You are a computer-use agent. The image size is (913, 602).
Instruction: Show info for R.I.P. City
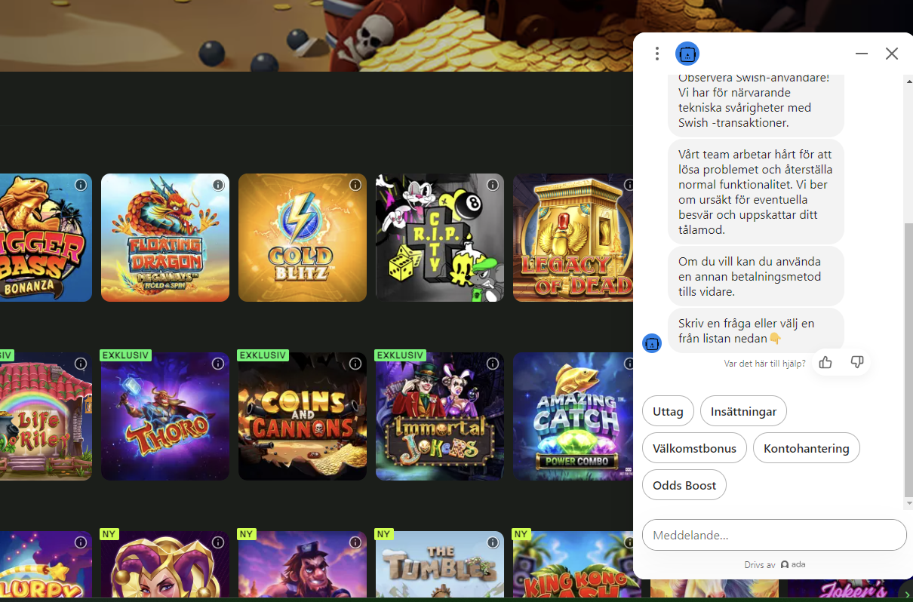coord(493,185)
